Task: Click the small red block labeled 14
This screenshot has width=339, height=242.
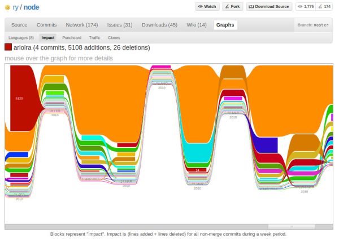Action: point(197,170)
